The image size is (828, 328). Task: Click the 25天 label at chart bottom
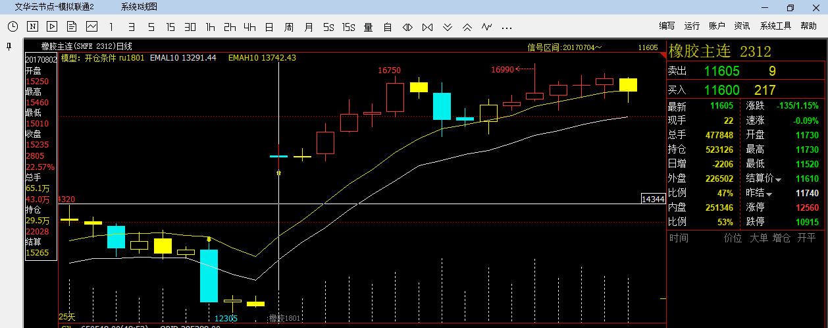(x=67, y=317)
